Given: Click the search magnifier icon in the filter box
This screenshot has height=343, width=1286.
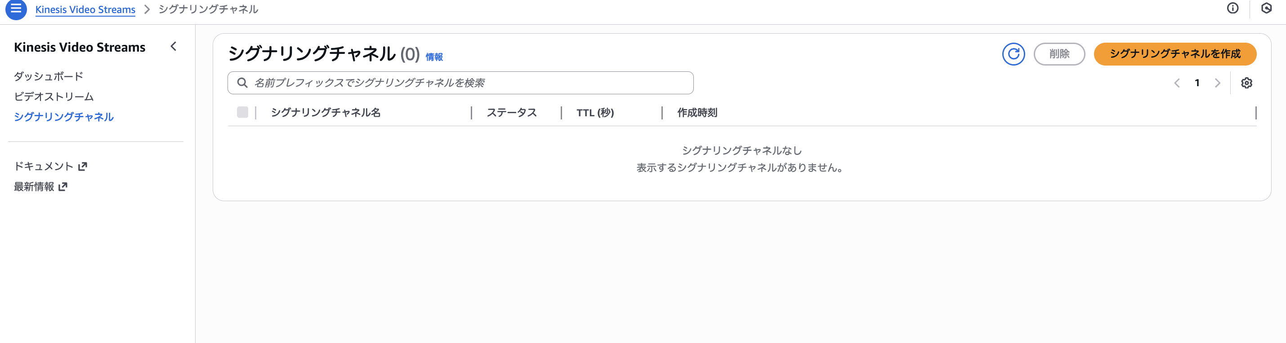Looking at the screenshot, I should tap(243, 83).
